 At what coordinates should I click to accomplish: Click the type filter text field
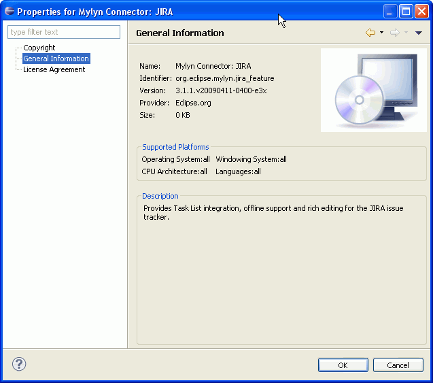pyautogui.click(x=64, y=32)
